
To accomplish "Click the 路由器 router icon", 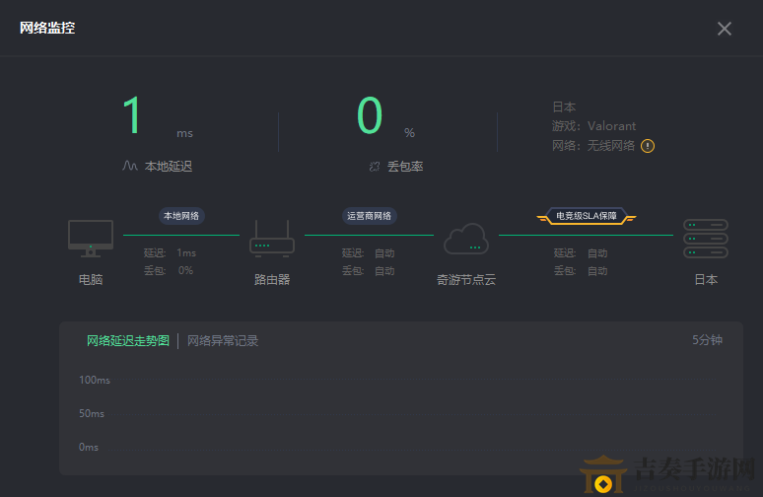I will tap(272, 239).
